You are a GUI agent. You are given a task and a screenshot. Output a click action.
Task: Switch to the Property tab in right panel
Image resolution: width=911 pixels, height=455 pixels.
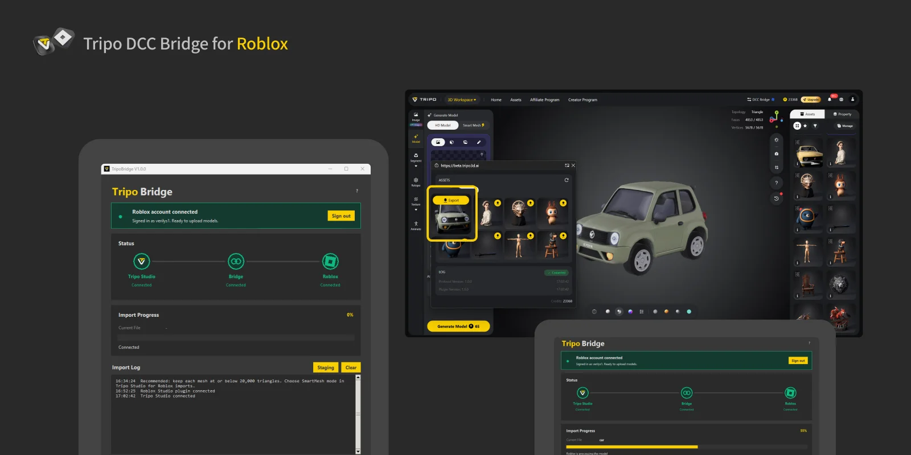(842, 114)
